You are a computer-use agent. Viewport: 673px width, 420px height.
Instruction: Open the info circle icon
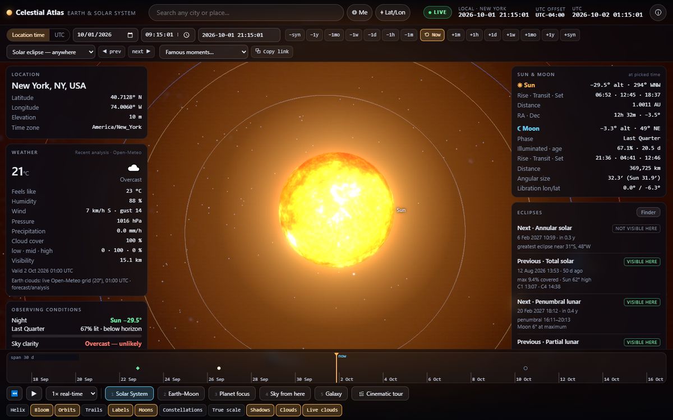[657, 12]
